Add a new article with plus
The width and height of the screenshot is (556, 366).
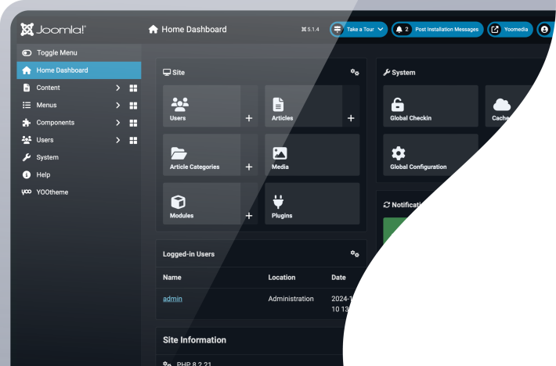click(x=351, y=118)
